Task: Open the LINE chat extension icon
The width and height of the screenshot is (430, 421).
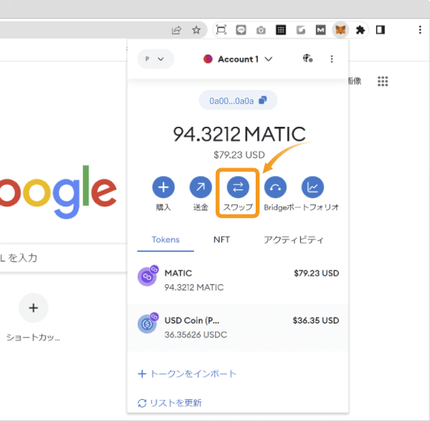Action: click(241, 30)
